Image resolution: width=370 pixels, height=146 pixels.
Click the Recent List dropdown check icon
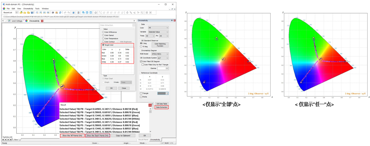pyautogui.click(x=16, y=13)
